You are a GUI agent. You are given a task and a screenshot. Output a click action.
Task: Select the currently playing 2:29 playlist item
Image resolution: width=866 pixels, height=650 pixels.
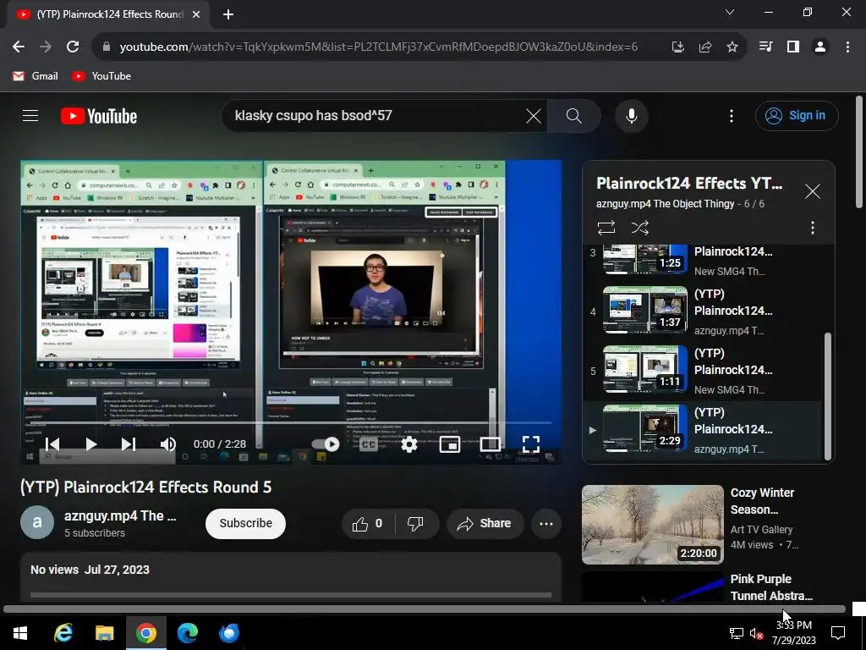point(701,430)
